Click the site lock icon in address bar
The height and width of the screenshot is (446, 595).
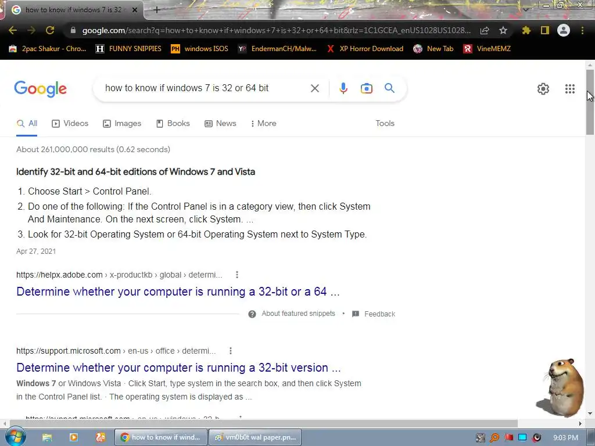(73, 30)
